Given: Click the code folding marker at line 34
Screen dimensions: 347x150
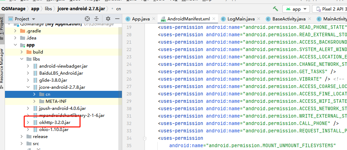Looking at the screenshot, I should (x=145, y=138).
